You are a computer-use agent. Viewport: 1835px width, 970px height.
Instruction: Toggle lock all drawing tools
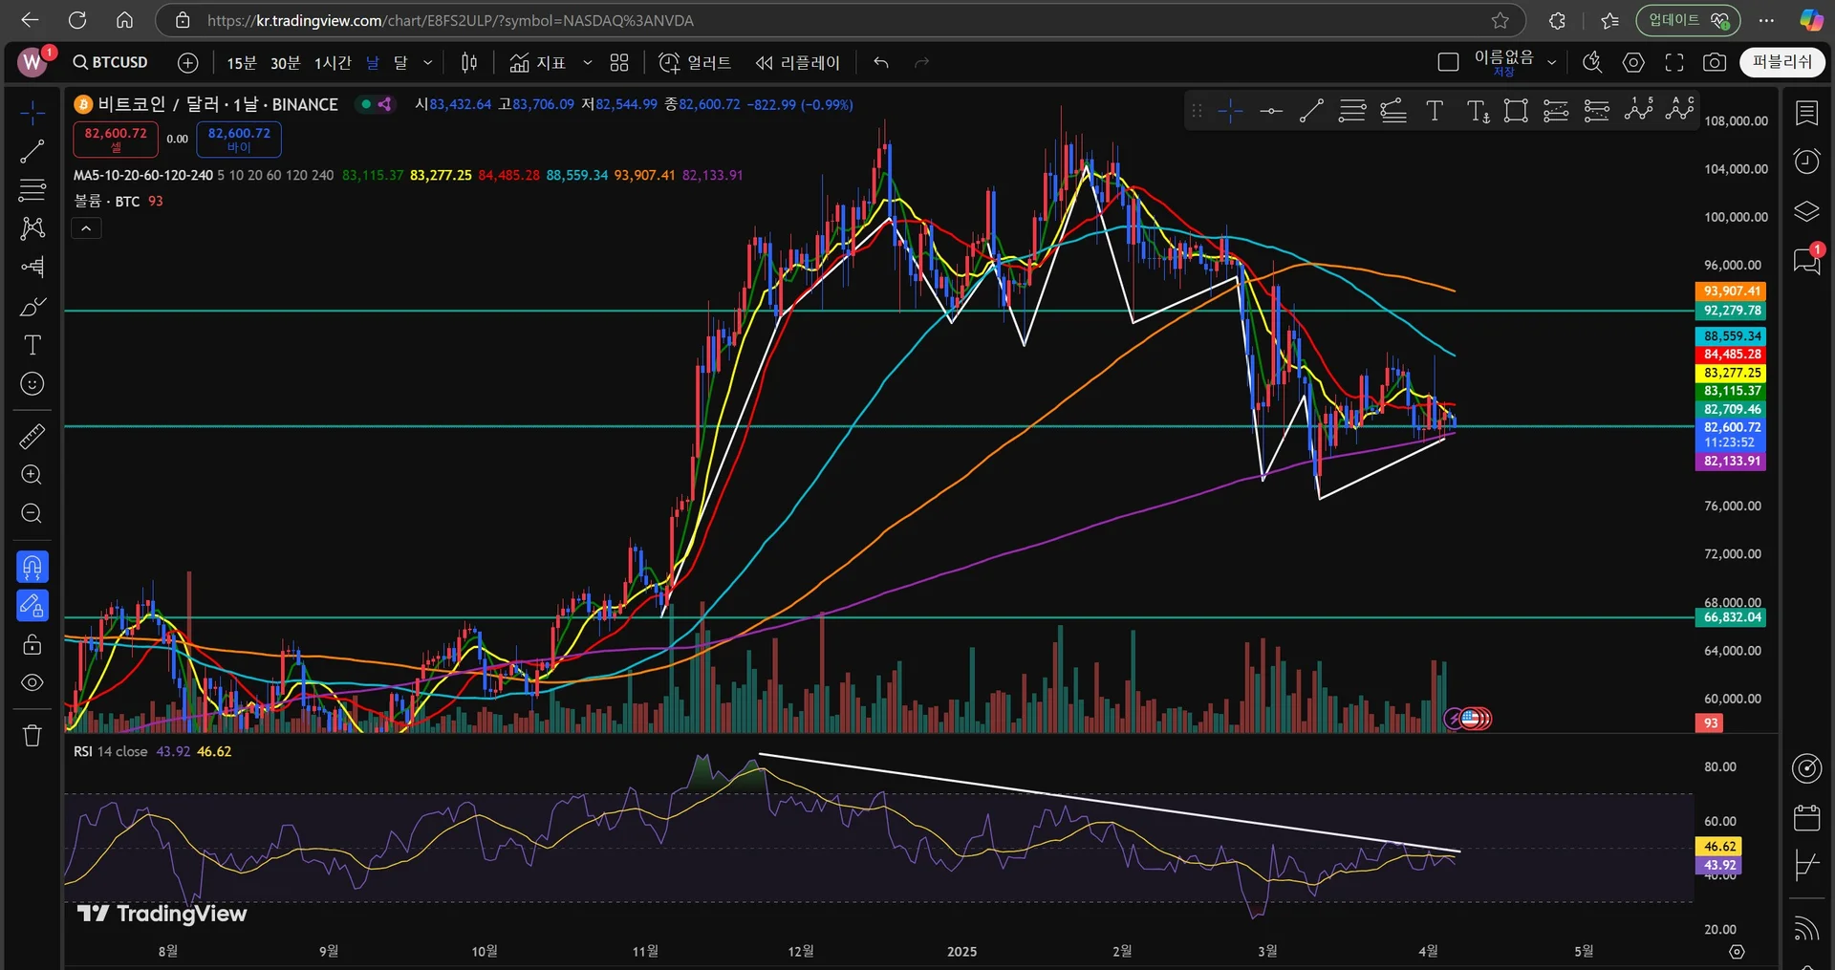click(32, 645)
